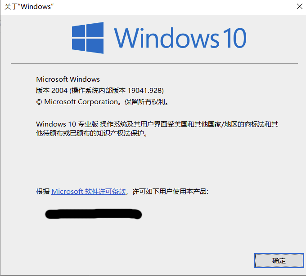
Task: Click the 确定 button
Action: pyautogui.click(x=279, y=260)
